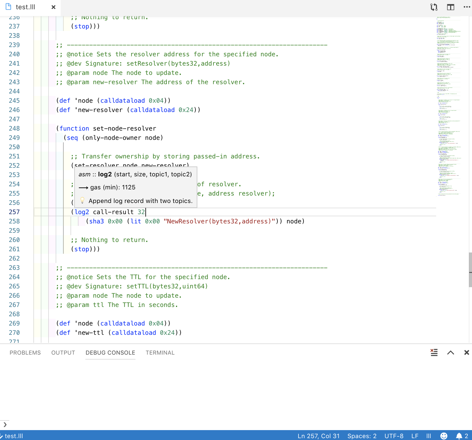Click calldataload on line 245
The width and height of the screenshot is (472, 440).
[x=122, y=101]
